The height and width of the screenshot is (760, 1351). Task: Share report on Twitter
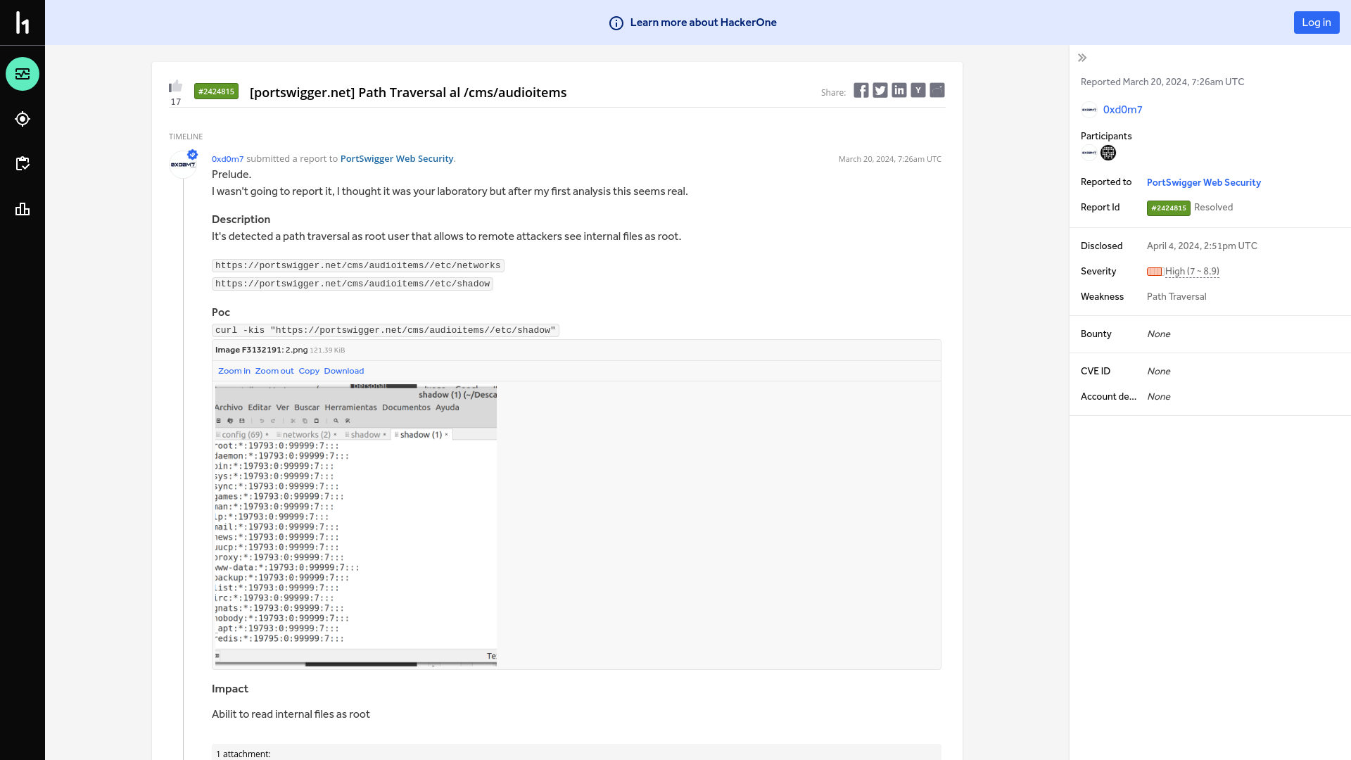coord(880,90)
